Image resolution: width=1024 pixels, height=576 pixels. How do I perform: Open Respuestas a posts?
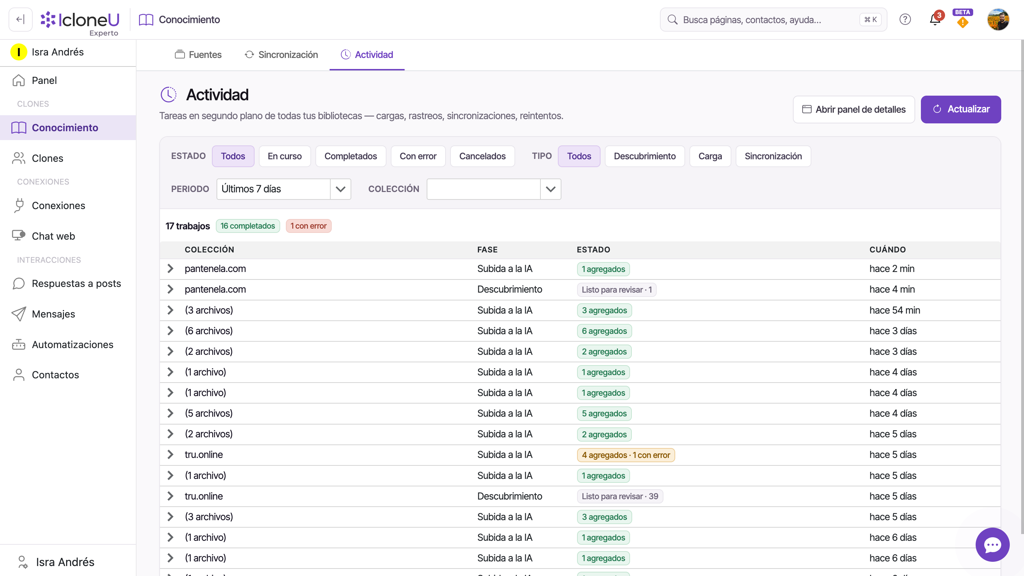(x=68, y=283)
